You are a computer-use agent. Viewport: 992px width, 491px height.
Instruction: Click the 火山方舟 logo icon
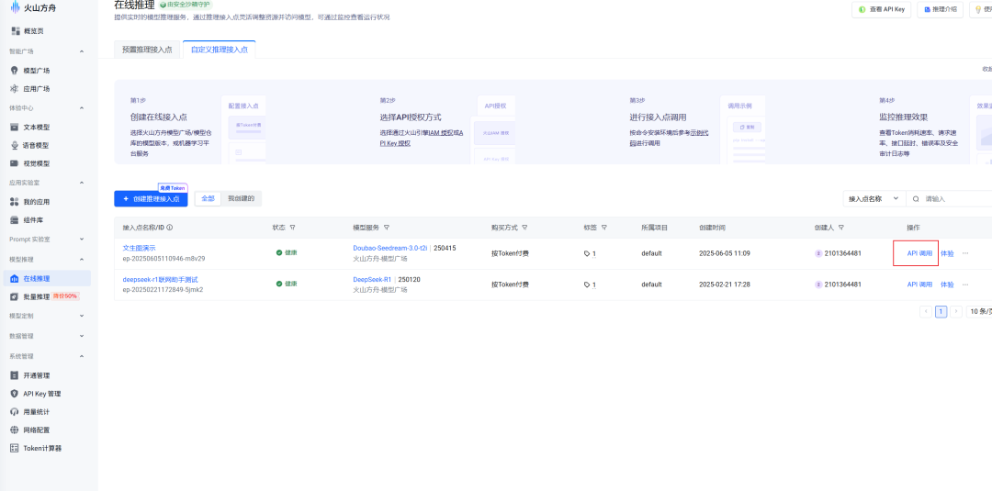(x=16, y=7)
